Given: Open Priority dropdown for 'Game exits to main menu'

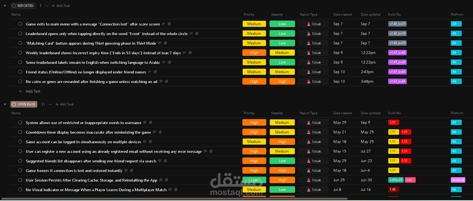Looking at the screenshot, I should [x=254, y=24].
